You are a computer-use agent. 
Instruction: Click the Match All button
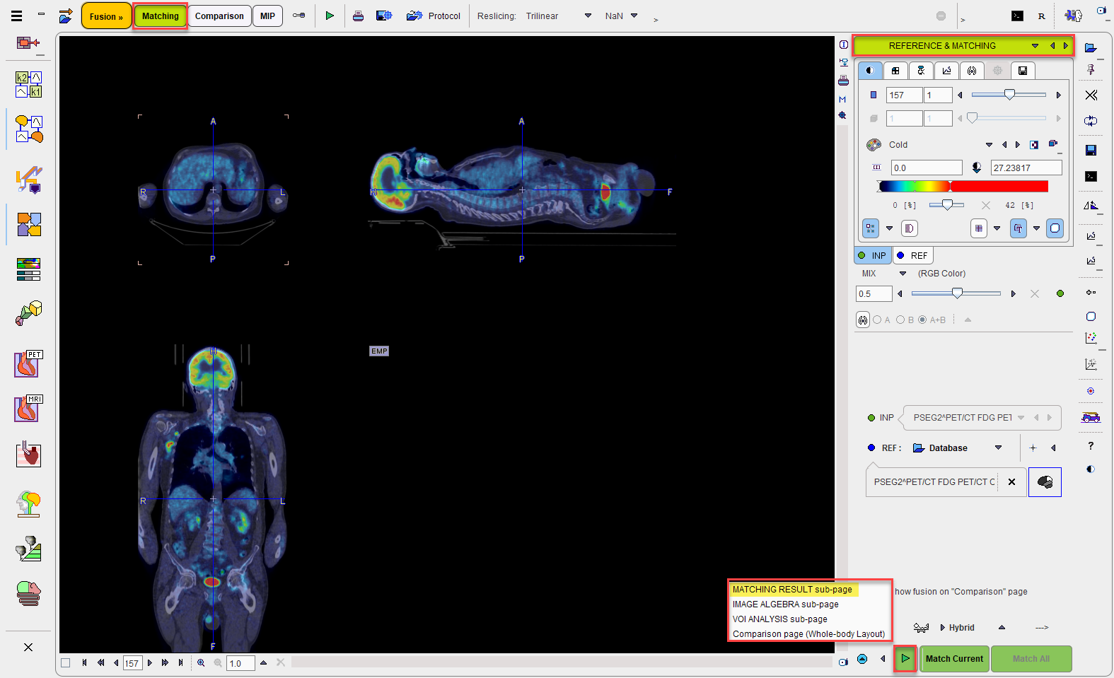point(1031,659)
